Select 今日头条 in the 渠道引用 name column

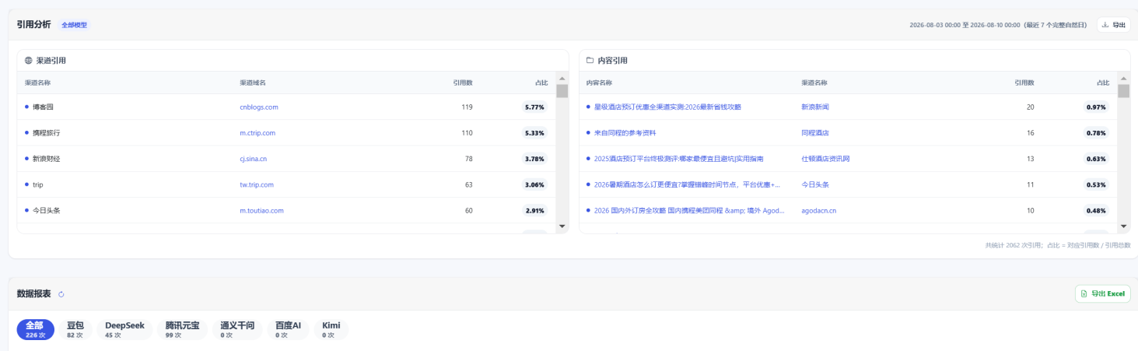click(x=46, y=210)
